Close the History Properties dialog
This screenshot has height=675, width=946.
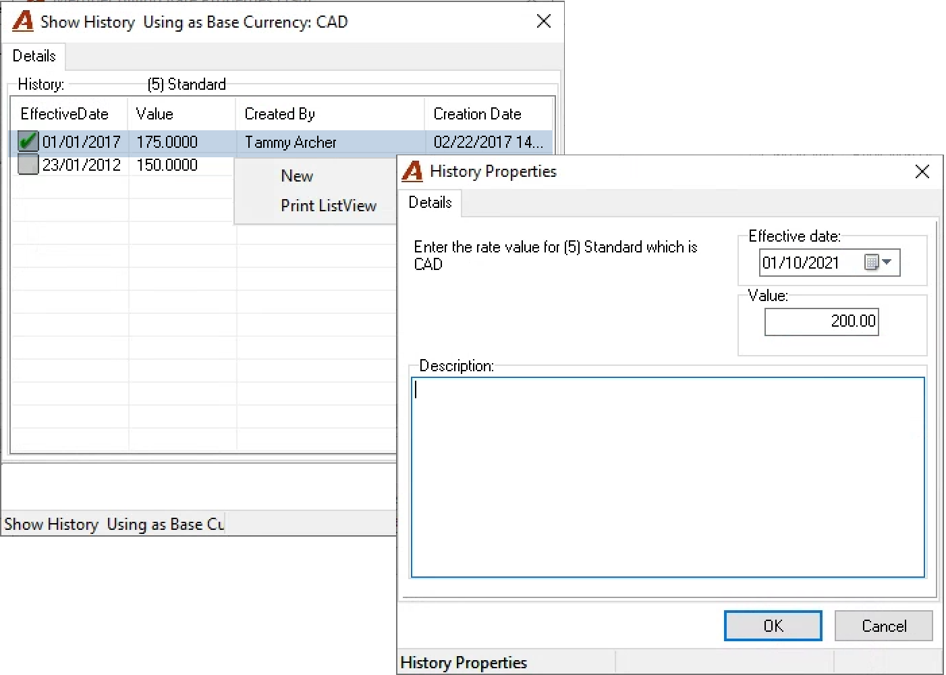tap(922, 171)
